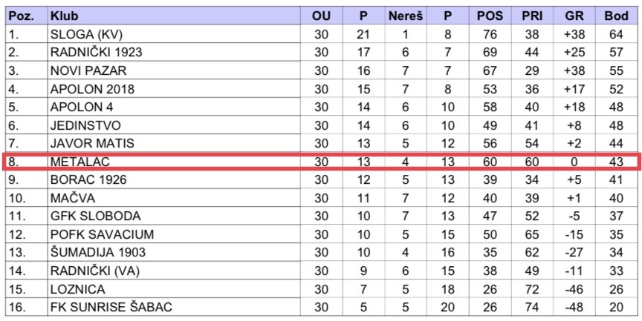The height and width of the screenshot is (321, 642).
Task: Select the SLOGA (KV) club name
Action: tap(84, 33)
